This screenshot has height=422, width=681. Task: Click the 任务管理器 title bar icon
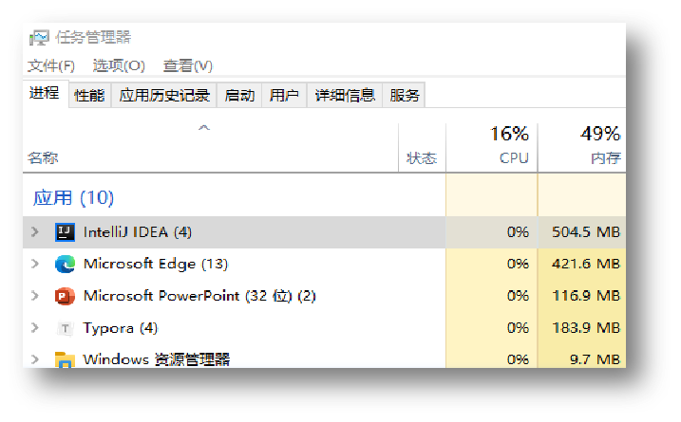[x=40, y=38]
